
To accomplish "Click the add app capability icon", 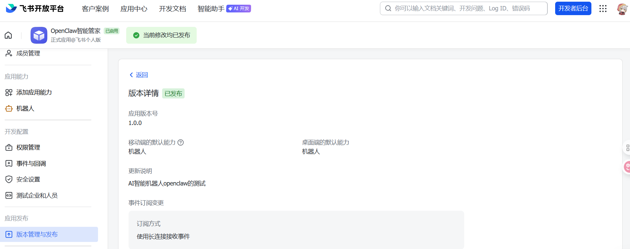I will [x=9, y=92].
